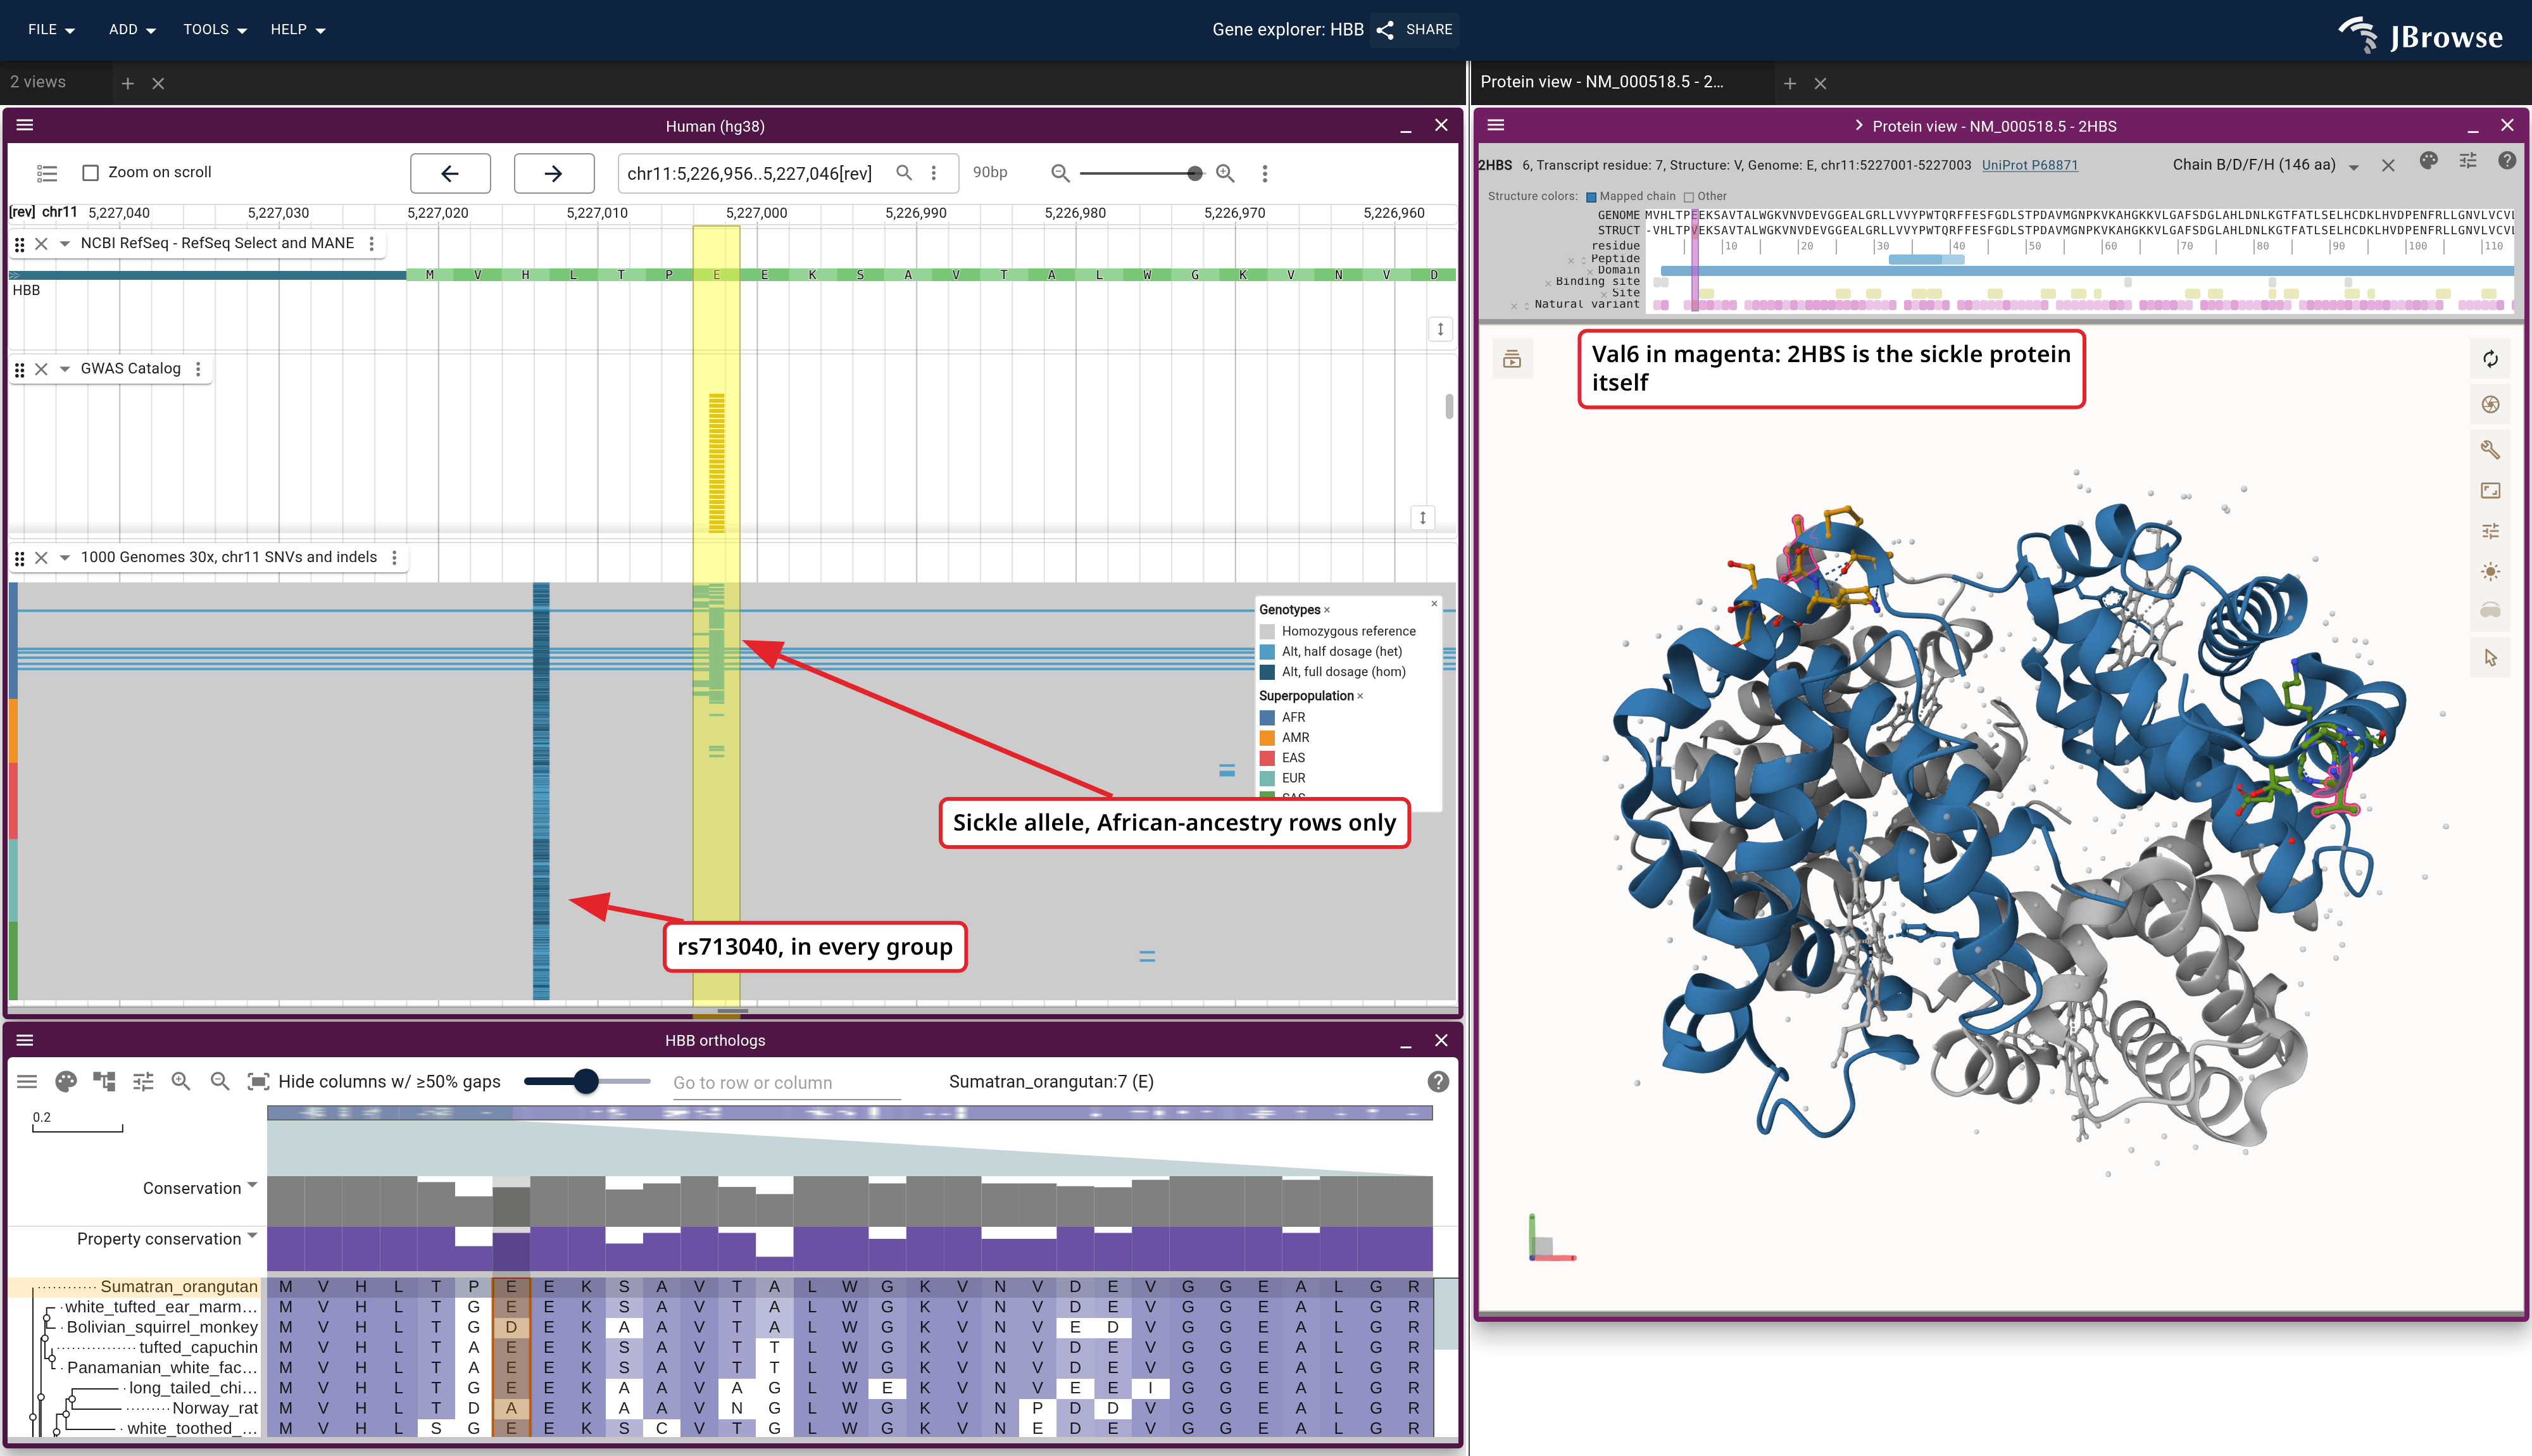The height and width of the screenshot is (1456, 2532).
Task: Collapse the GWAS Catalog track arrow
Action: pyautogui.click(x=65, y=369)
